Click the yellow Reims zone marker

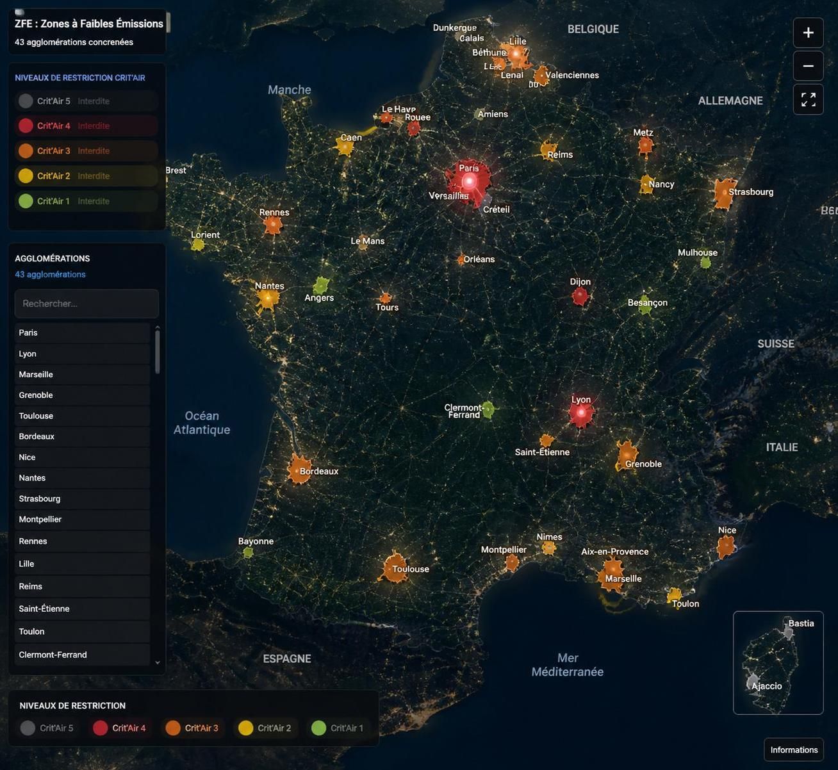[548, 151]
